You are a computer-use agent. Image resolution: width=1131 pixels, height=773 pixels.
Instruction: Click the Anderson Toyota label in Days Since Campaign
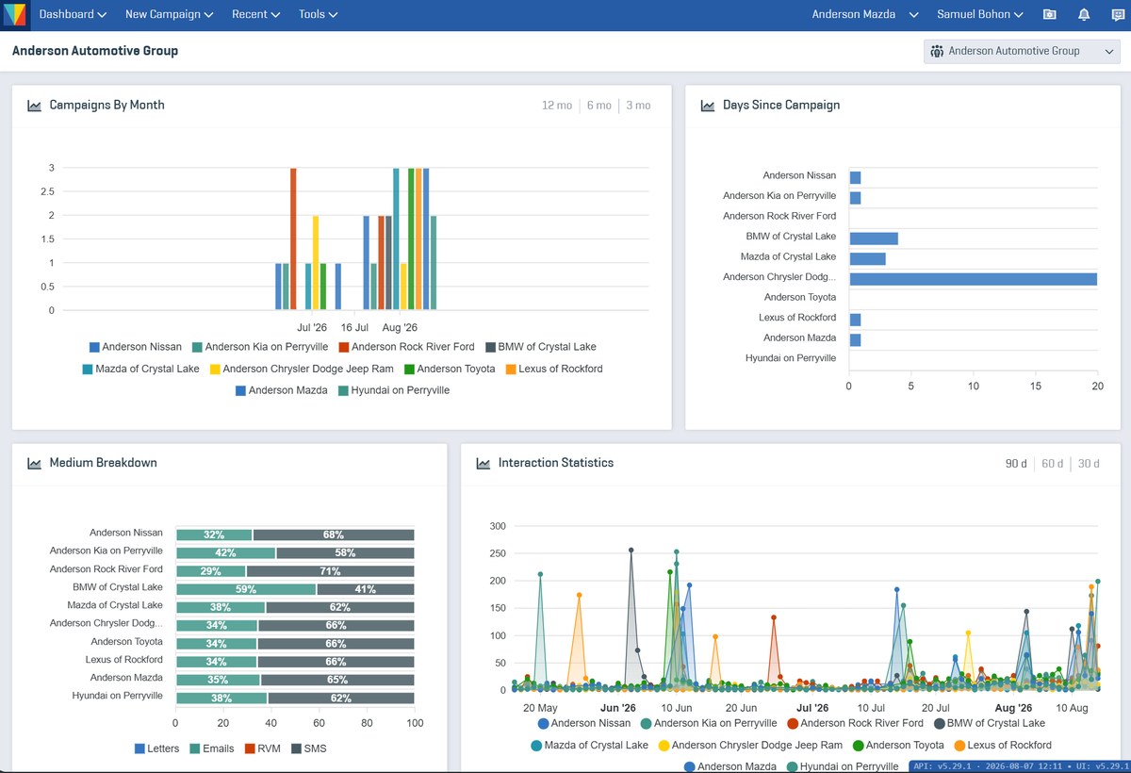[x=799, y=297]
